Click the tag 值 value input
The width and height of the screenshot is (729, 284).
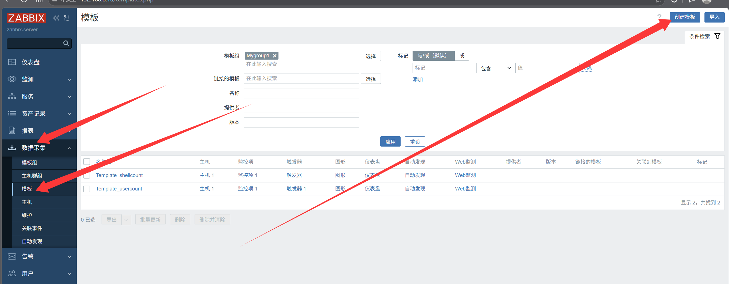point(547,68)
